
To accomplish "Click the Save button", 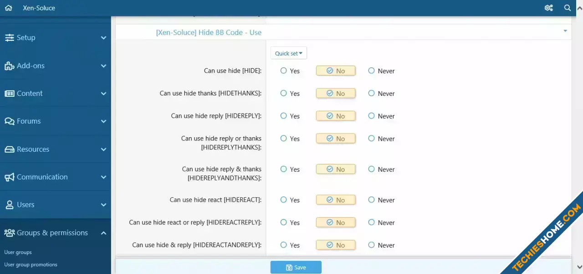I will point(296,267).
